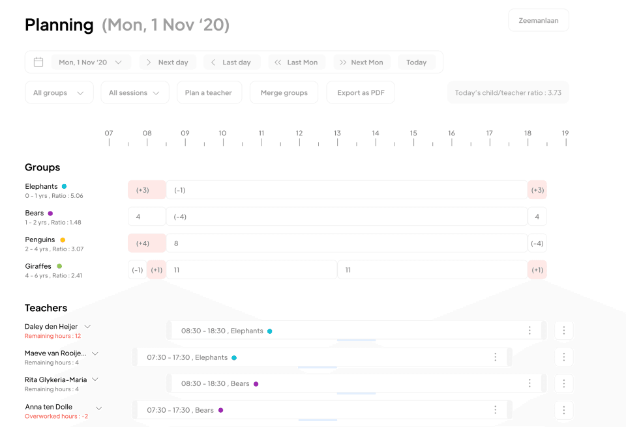Select Bears (-4) daytime block
The width and height of the screenshot is (626, 427).
[x=346, y=217]
